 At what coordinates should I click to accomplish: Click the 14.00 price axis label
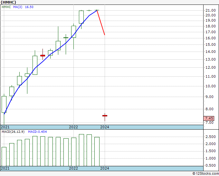211,52
